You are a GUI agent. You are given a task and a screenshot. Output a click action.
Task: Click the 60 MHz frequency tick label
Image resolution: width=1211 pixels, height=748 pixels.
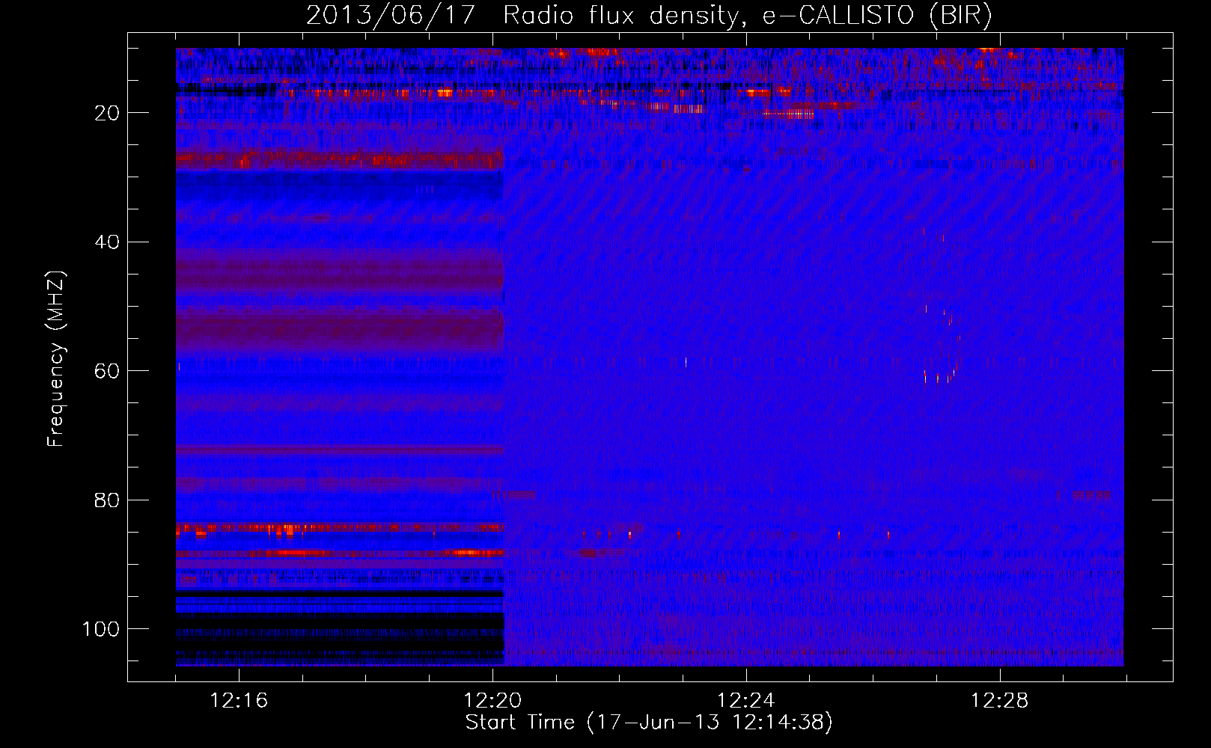click(106, 371)
